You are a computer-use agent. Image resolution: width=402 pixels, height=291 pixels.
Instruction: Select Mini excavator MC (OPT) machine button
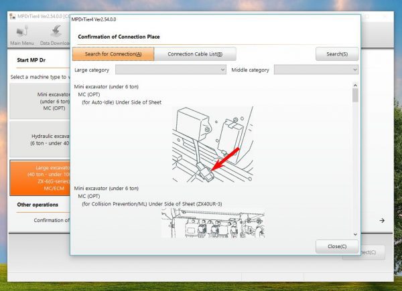(40, 102)
